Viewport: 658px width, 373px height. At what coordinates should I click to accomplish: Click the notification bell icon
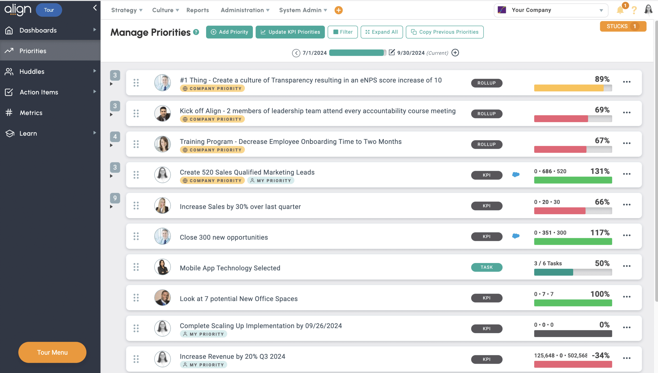(x=620, y=10)
